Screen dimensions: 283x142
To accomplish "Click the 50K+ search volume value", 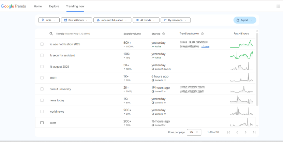I will [127, 43].
